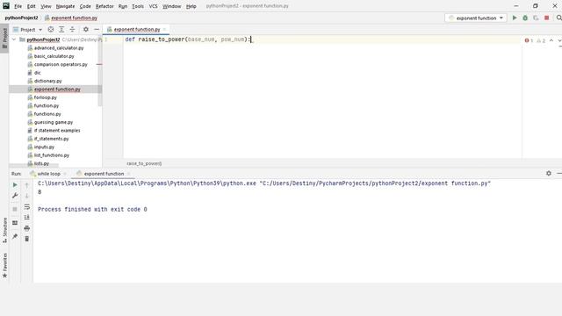Open the Refactor menu
562x316 pixels.
(x=104, y=6)
